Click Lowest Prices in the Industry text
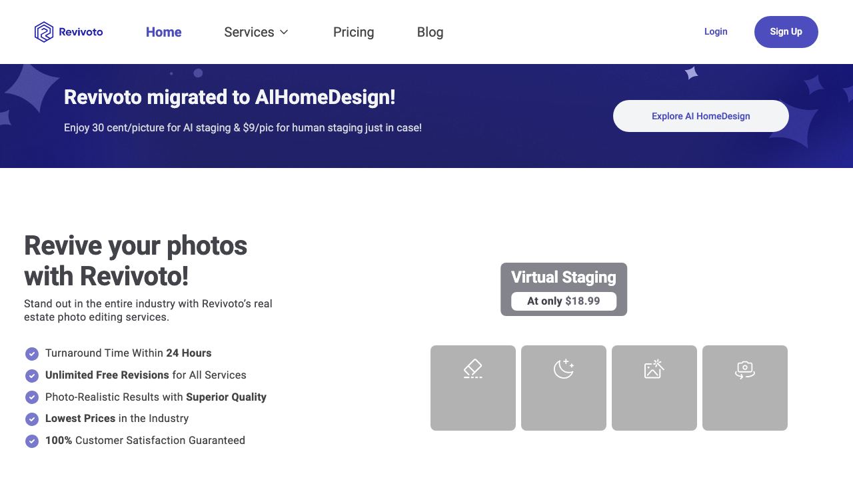This screenshot has height=480, width=853. [117, 419]
